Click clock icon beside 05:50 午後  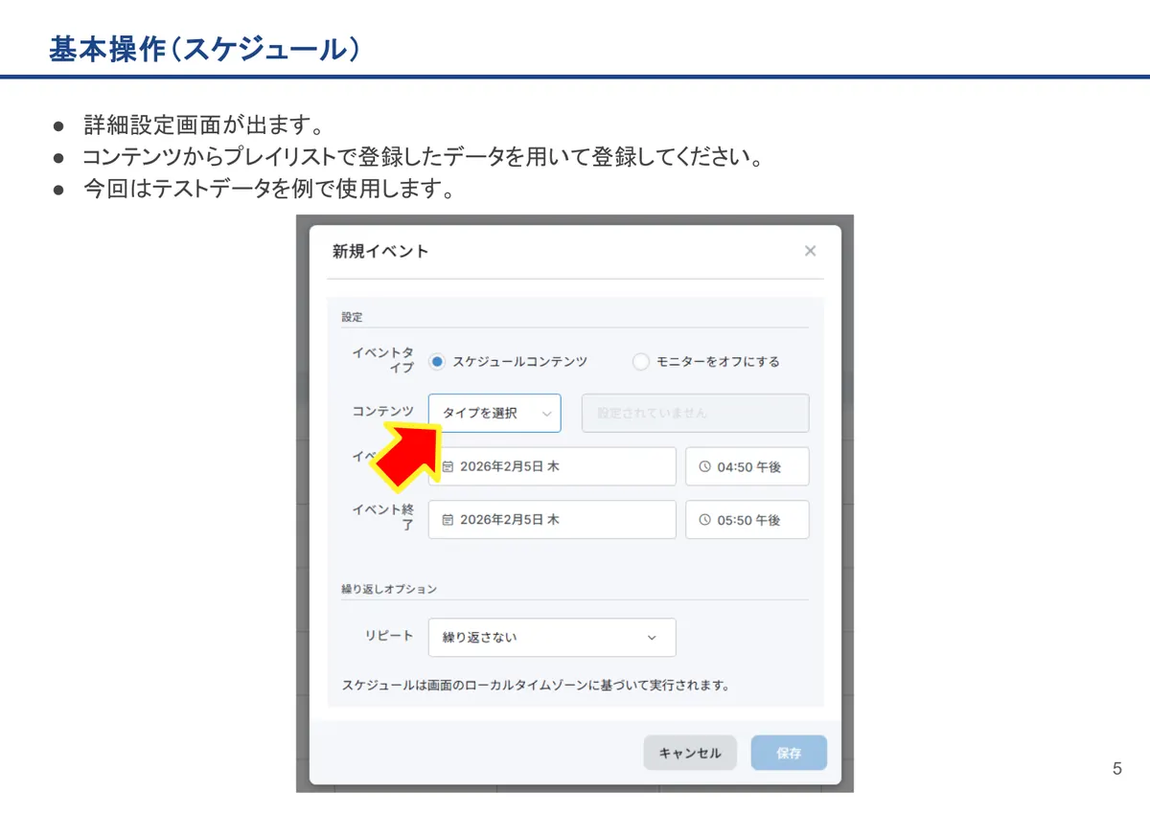click(705, 519)
